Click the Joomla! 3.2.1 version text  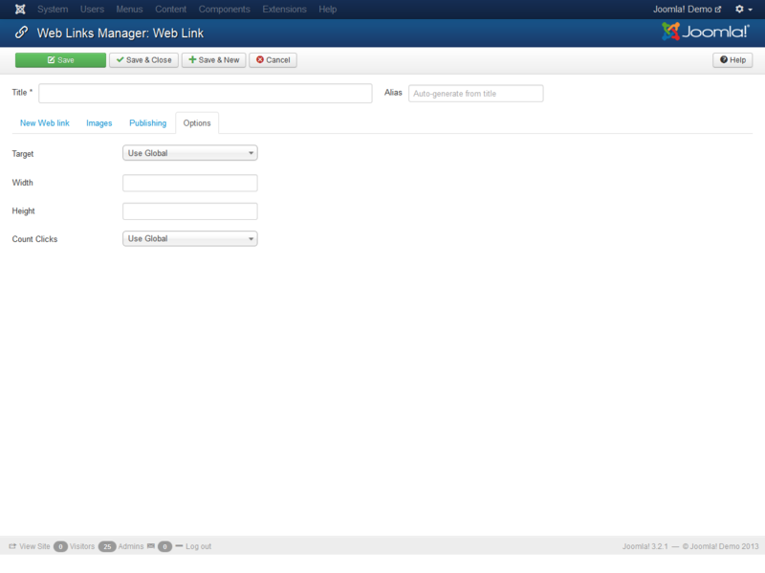pos(645,546)
